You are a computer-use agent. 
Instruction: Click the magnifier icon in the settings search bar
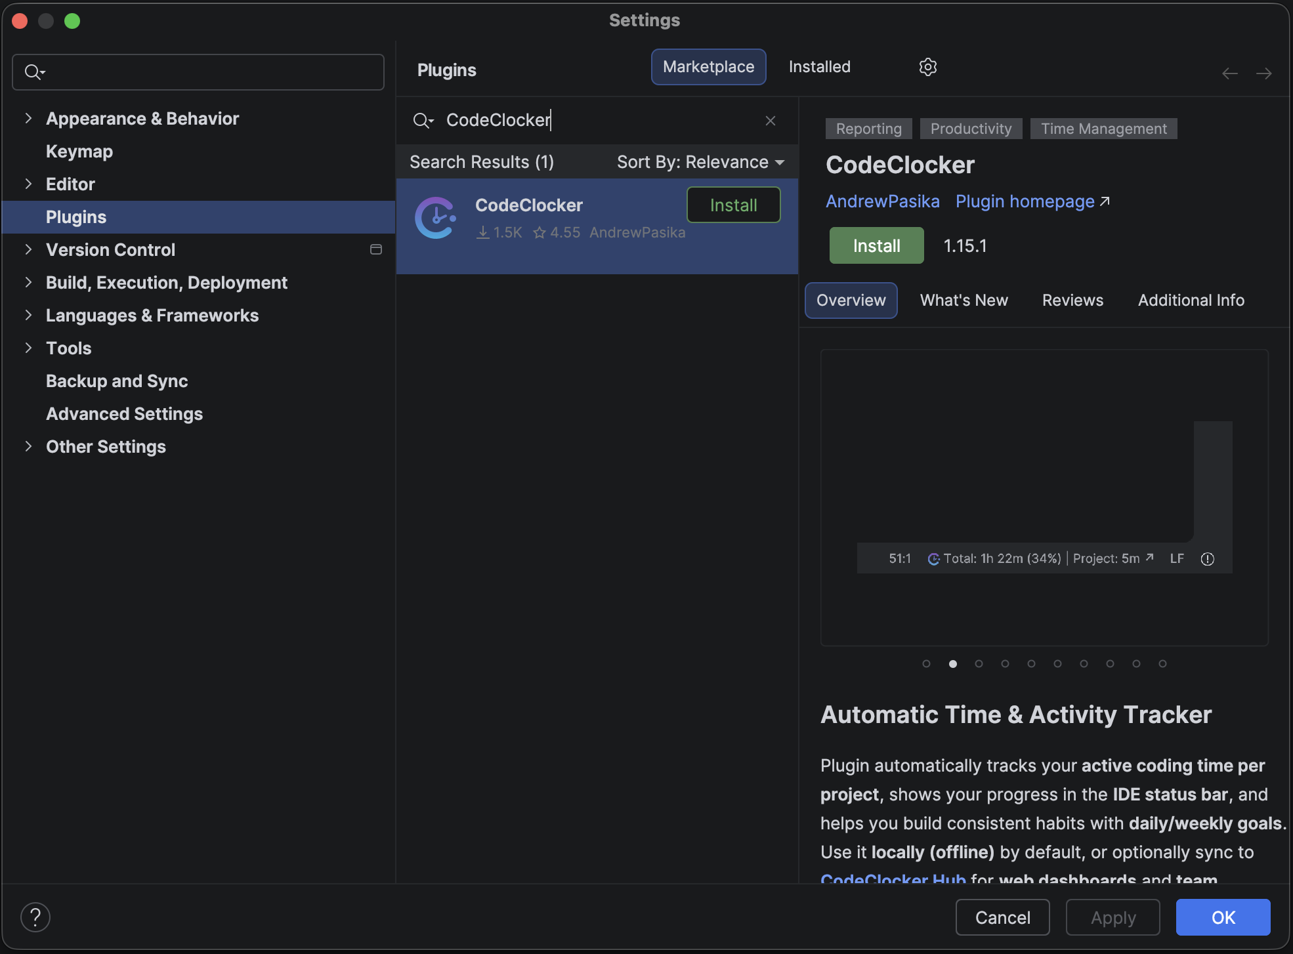click(33, 72)
